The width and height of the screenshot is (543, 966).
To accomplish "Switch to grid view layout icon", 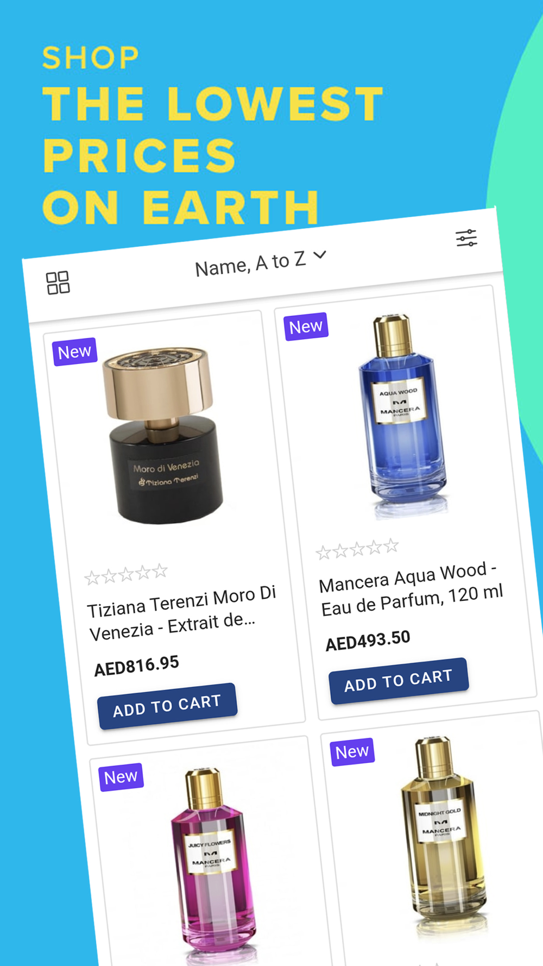I will tap(58, 283).
